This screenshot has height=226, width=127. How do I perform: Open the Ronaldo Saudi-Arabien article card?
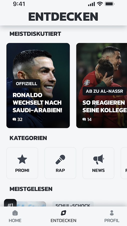pyautogui.click(x=38, y=85)
